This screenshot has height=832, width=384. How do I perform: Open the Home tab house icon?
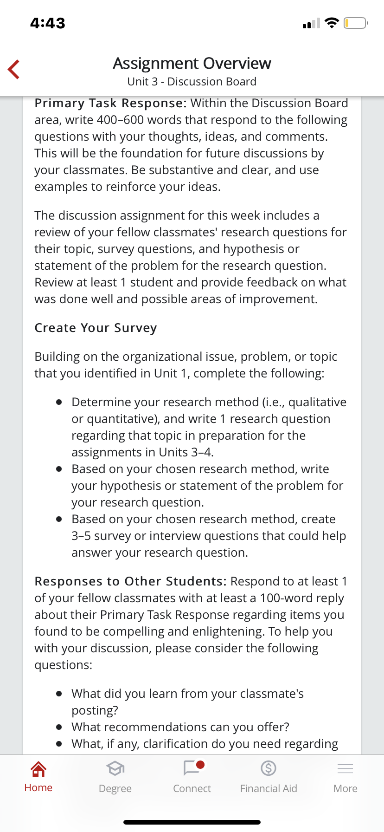pos(38,769)
